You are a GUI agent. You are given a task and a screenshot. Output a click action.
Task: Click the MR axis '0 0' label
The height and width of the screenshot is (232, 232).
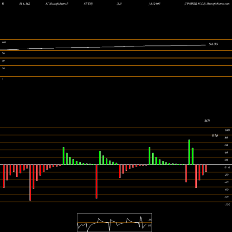pos(227,168)
